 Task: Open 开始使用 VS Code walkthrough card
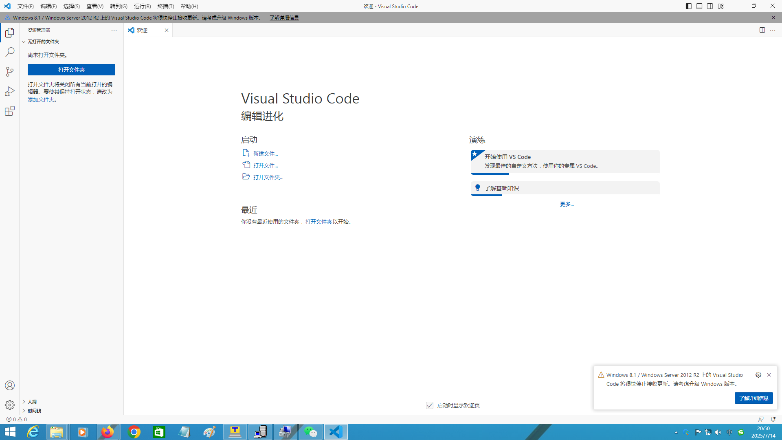565,162
